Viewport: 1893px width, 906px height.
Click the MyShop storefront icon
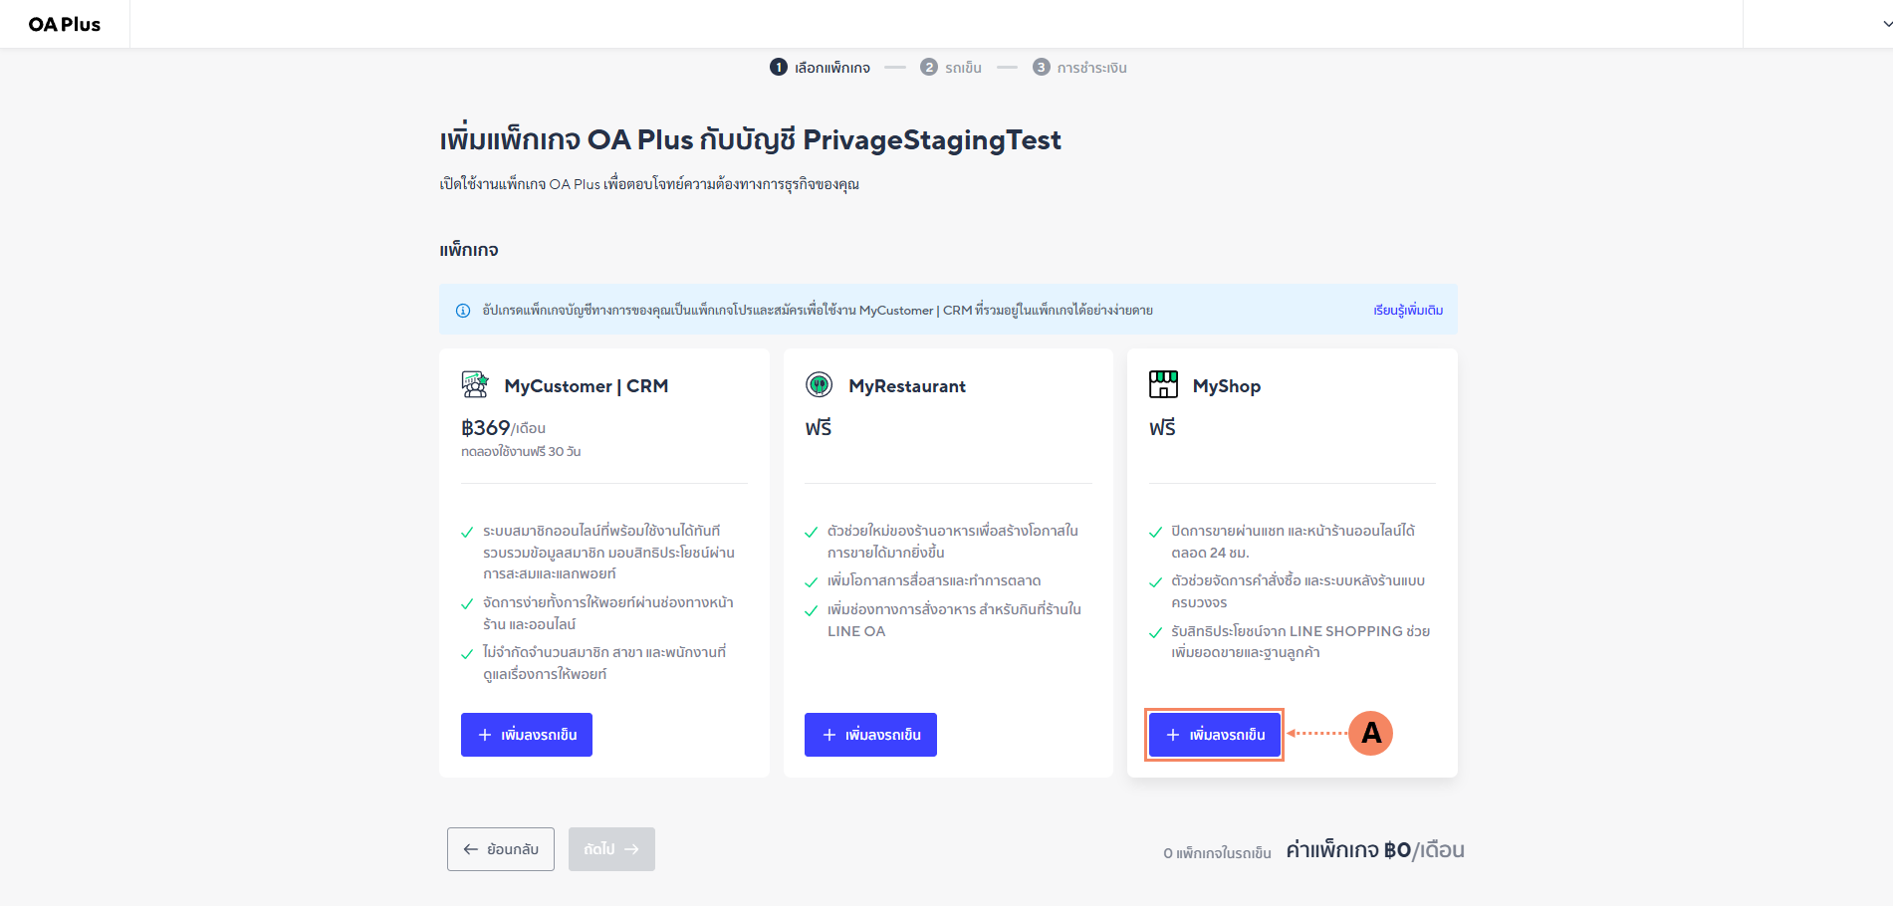tap(1163, 384)
